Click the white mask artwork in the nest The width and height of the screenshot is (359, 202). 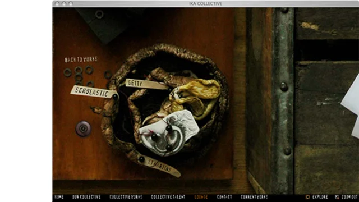point(169,133)
